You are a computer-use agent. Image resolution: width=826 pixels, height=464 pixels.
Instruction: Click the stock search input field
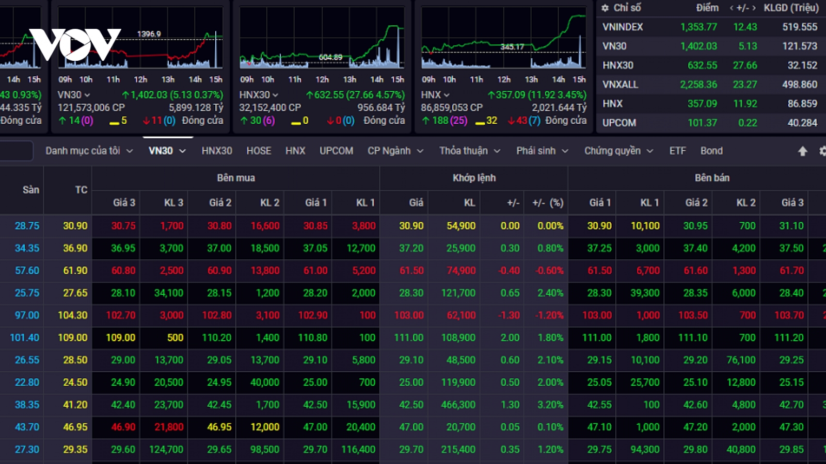coord(16,151)
